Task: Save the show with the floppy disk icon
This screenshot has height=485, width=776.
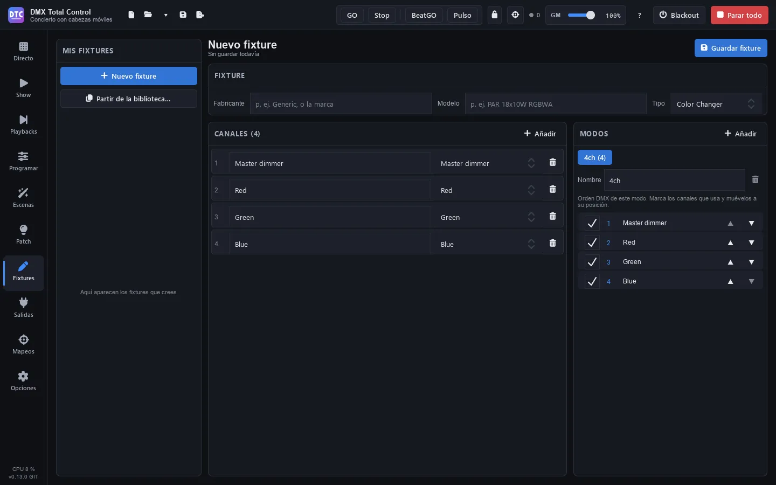Action: pos(183,15)
